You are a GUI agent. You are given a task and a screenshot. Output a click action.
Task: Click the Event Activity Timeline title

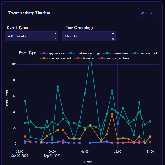pyautogui.click(x=30, y=13)
